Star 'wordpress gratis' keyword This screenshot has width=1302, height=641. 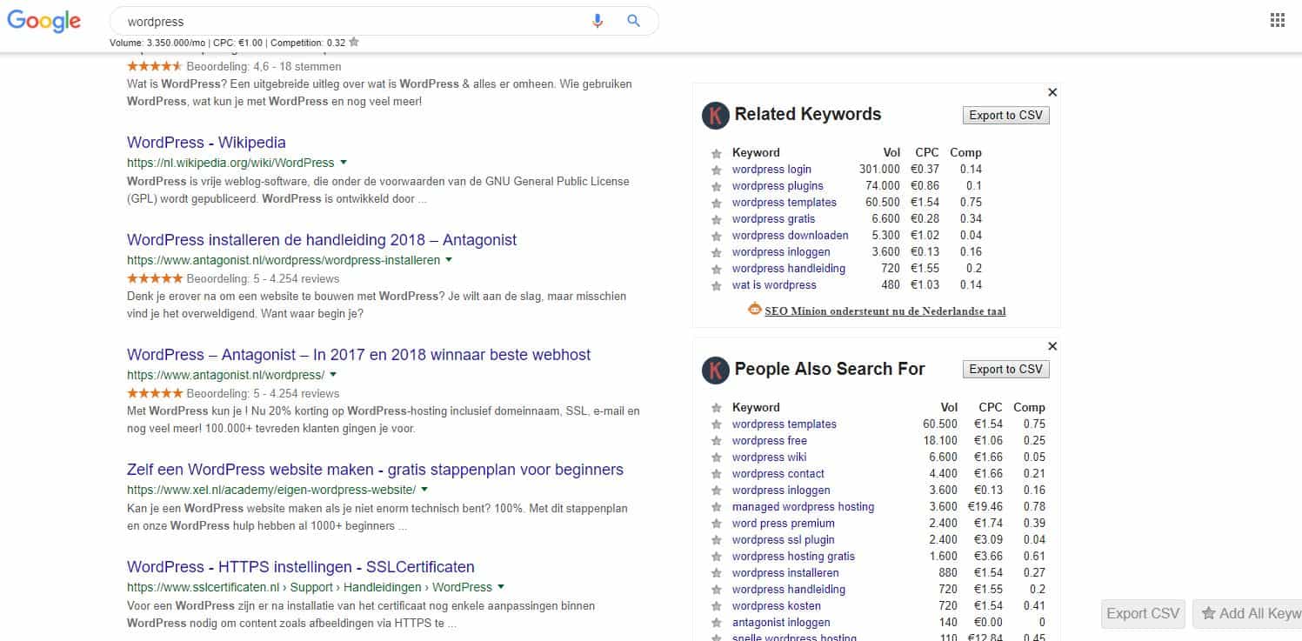(x=716, y=219)
